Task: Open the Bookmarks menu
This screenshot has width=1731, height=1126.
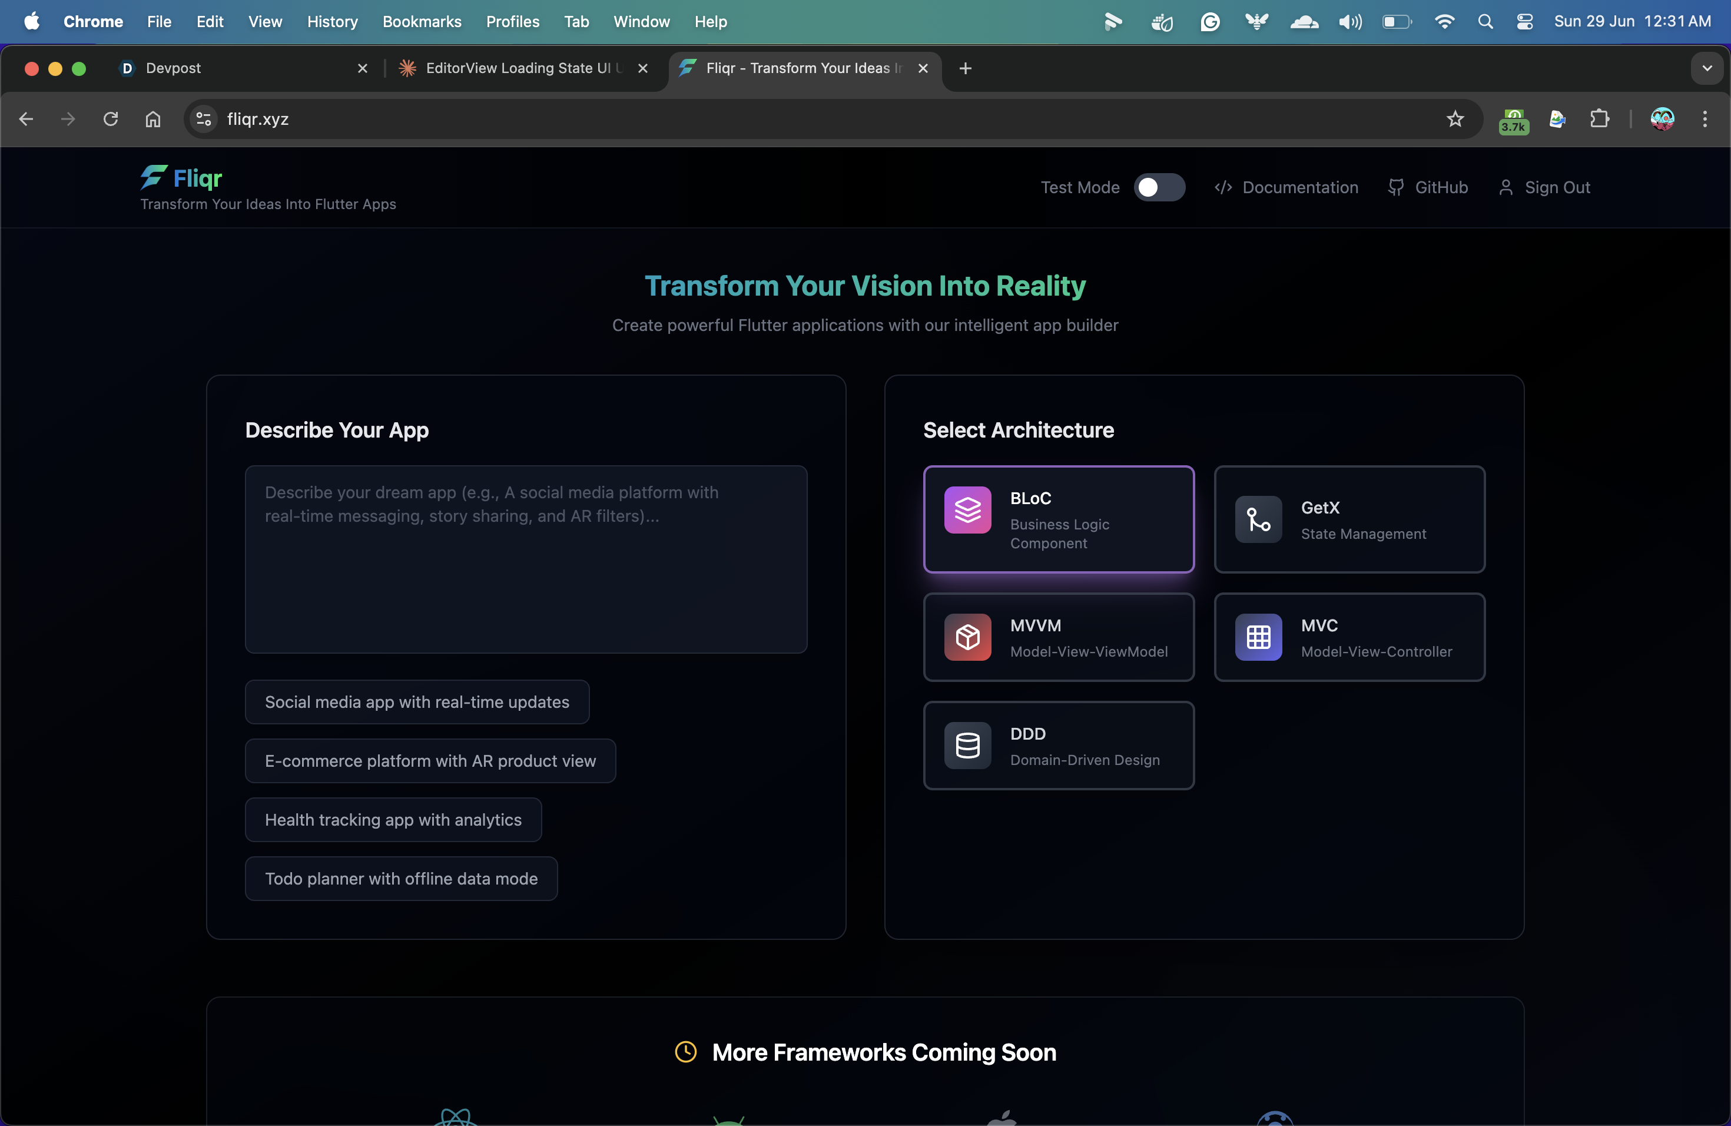Action: pos(422,22)
